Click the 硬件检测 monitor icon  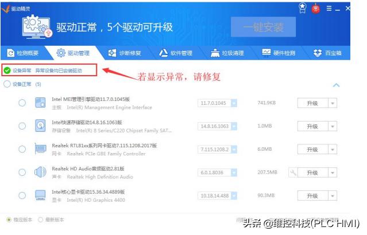(266, 53)
